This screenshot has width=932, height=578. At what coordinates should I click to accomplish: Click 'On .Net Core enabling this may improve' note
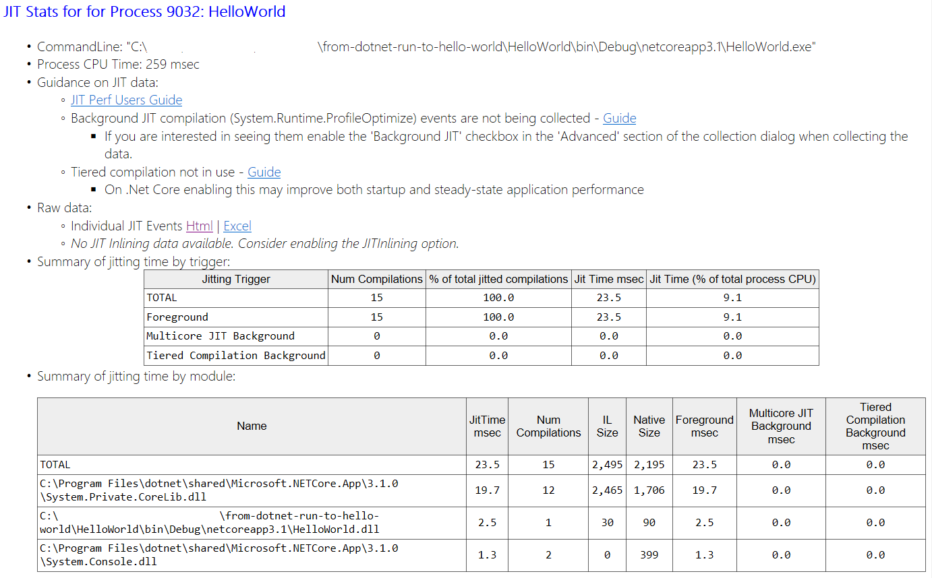click(x=374, y=189)
